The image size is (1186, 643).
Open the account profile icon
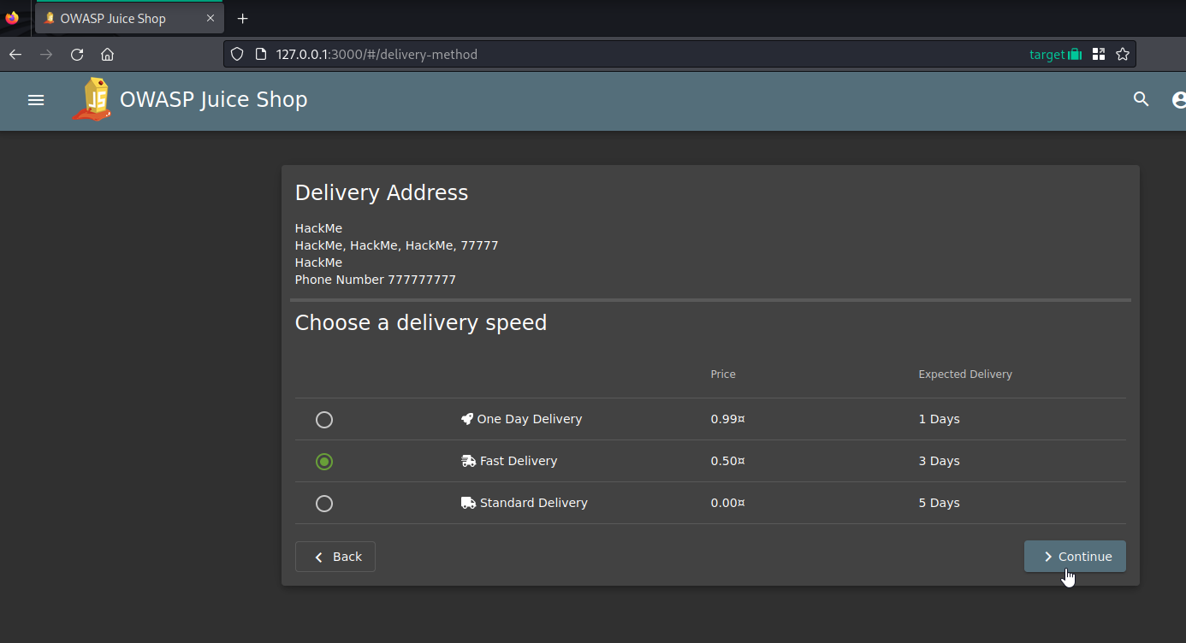pos(1178,100)
